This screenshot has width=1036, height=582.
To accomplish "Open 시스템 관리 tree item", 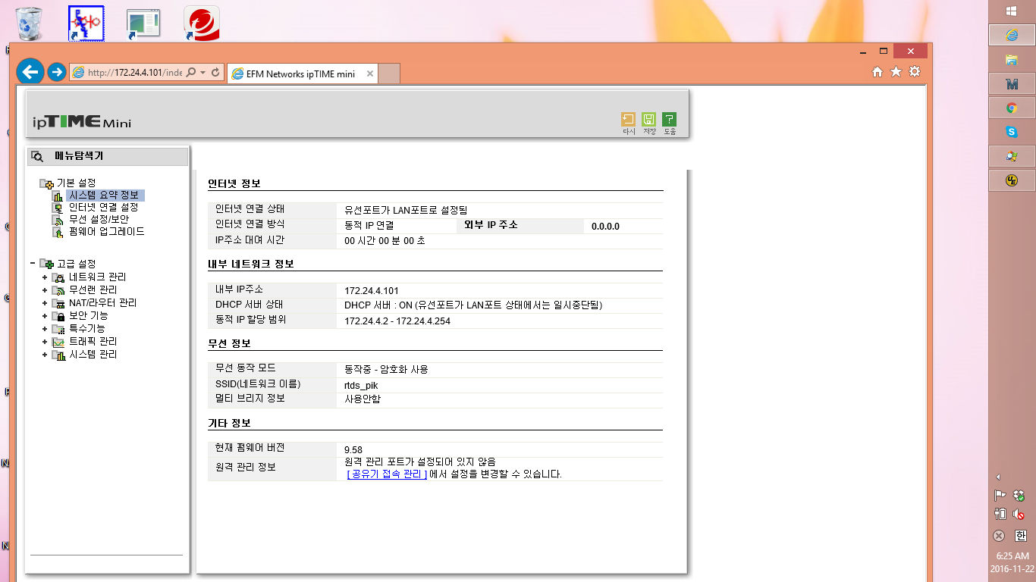I will point(93,355).
